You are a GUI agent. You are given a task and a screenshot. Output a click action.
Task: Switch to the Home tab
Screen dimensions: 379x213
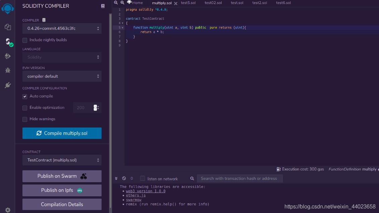tap(135, 3)
